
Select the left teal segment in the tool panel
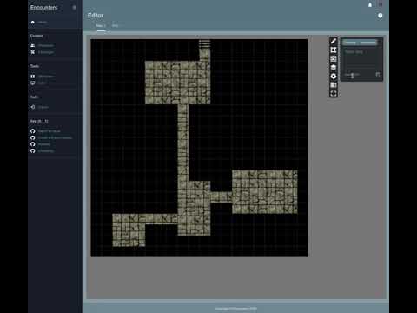pos(350,43)
